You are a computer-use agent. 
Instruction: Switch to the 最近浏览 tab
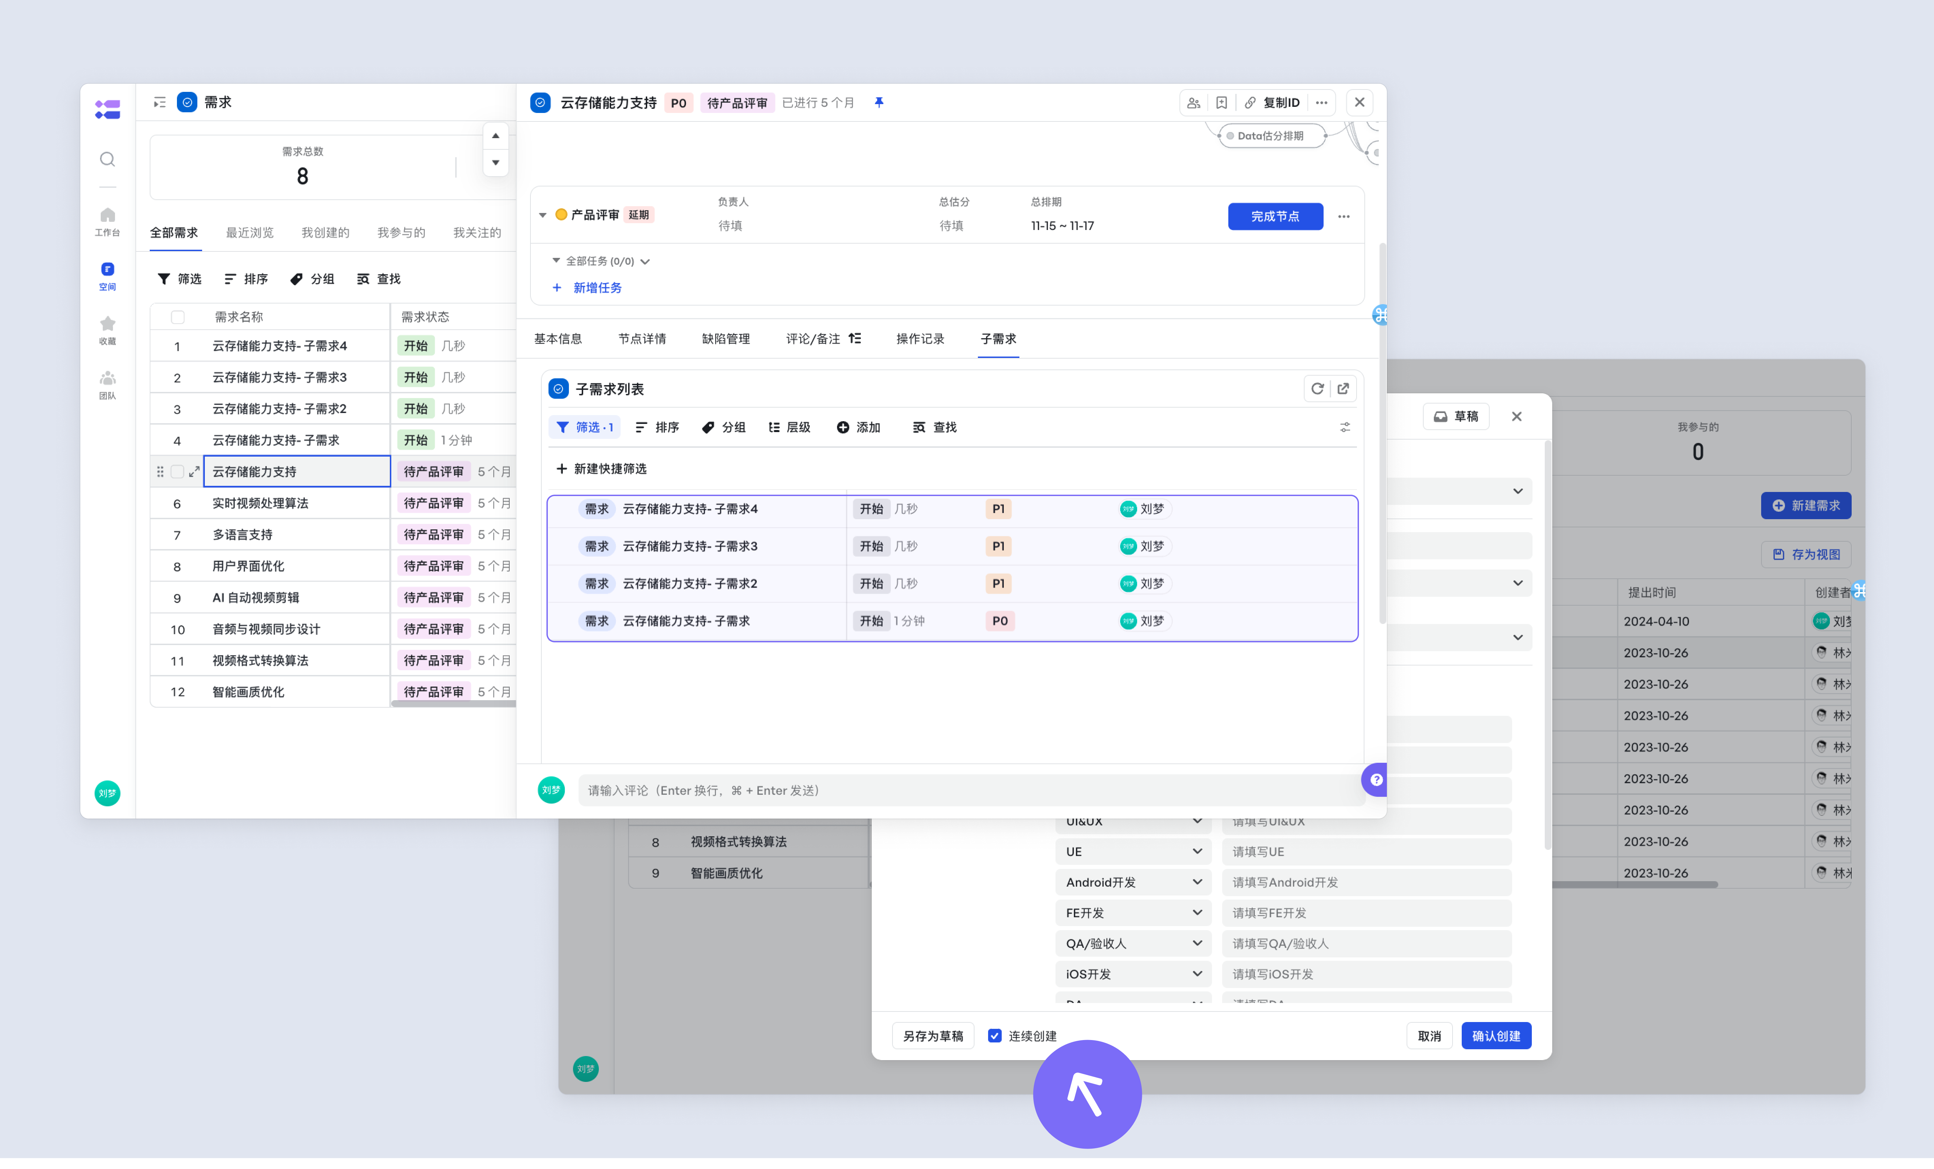(x=250, y=233)
